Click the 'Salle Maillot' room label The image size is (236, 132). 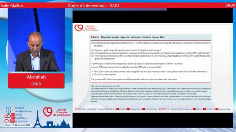[12, 6]
